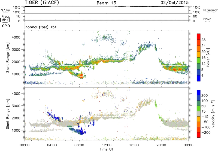Select the 'N.Sky' legend label
The image size is (218, 151).
point(5,10)
